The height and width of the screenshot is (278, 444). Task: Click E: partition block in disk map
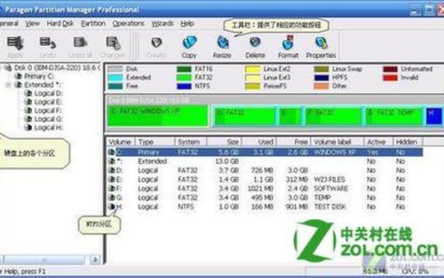pos(290,116)
